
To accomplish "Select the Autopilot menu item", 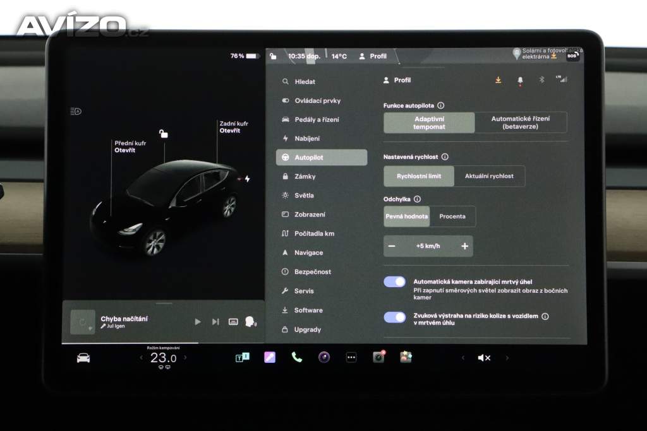I will click(x=322, y=157).
